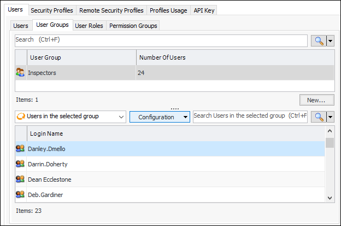Open the Configuration dropdown button
This screenshot has height=226, width=341.
159,117
